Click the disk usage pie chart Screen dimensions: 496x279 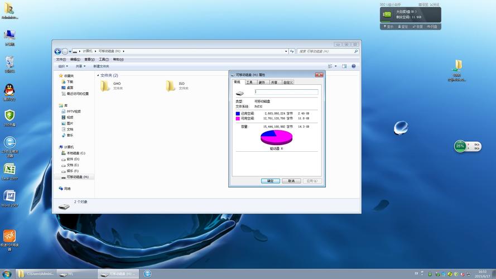click(276, 137)
